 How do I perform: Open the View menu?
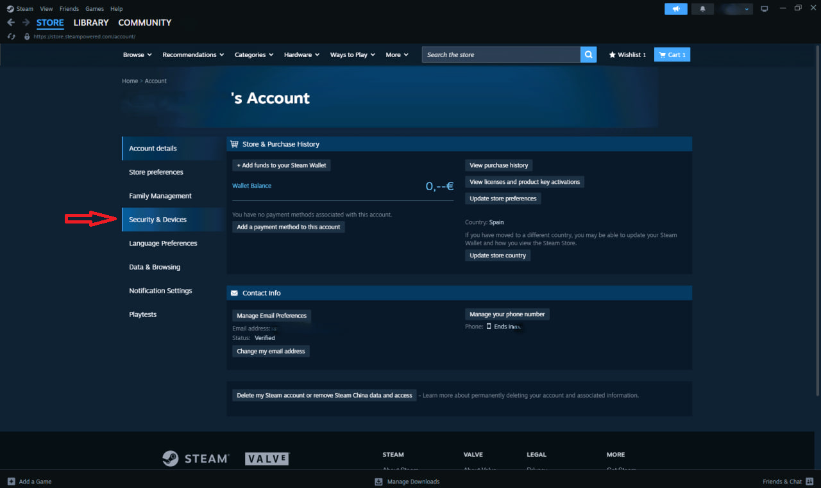click(x=46, y=9)
